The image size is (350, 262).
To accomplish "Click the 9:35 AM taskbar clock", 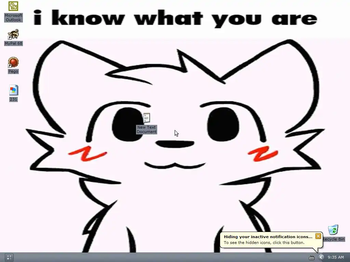I will [x=336, y=257].
